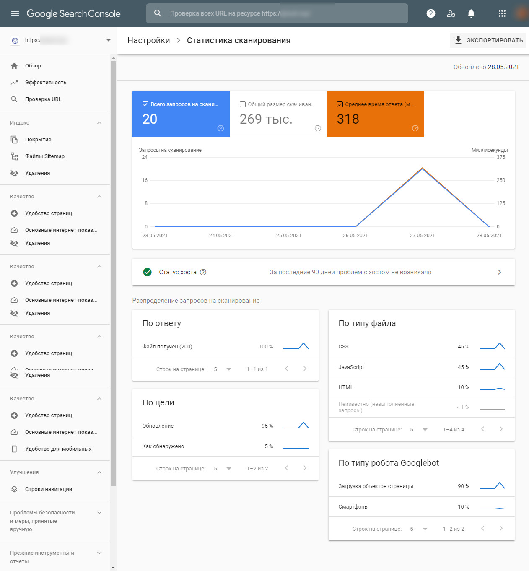Open users and permissions icon
The width and height of the screenshot is (529, 571).
[451, 13]
